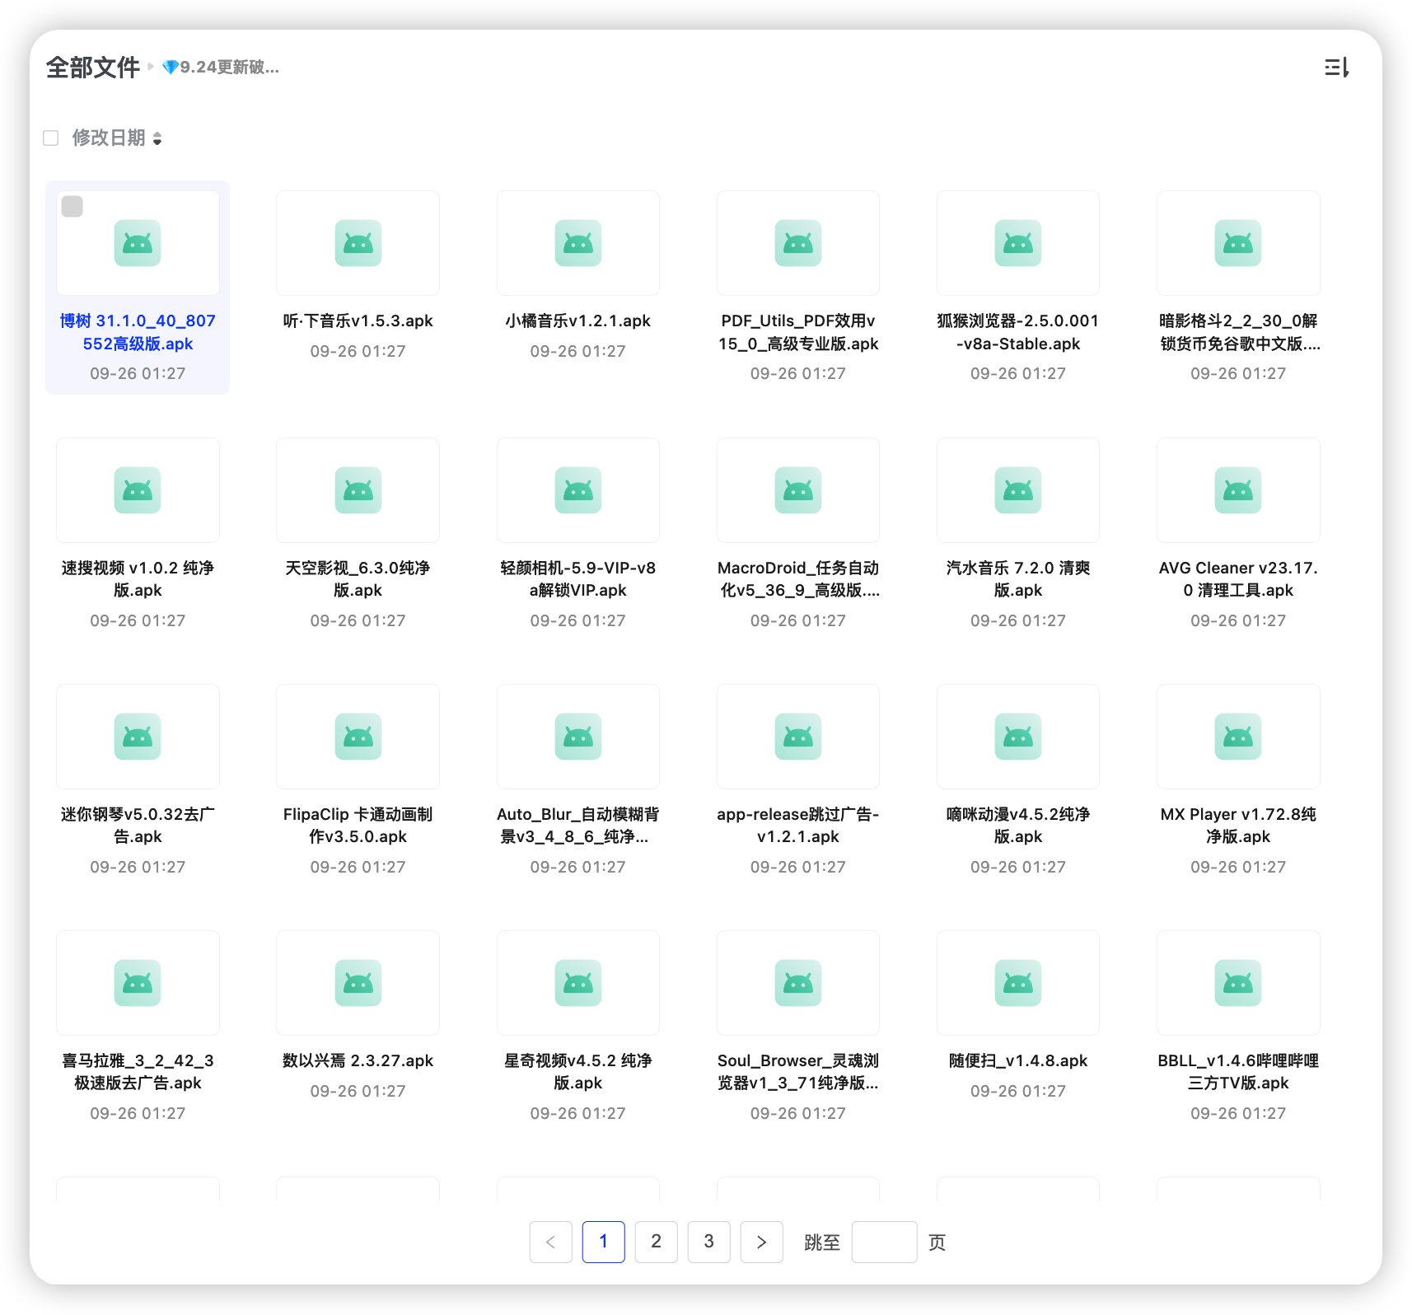1412x1315 pixels.
Task: Switch to page 3
Action: (x=709, y=1242)
